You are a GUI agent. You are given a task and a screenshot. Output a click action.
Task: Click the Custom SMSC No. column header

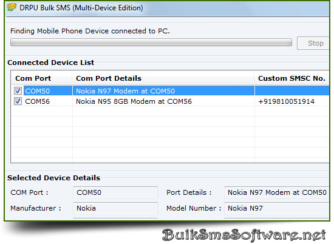tap(292, 78)
